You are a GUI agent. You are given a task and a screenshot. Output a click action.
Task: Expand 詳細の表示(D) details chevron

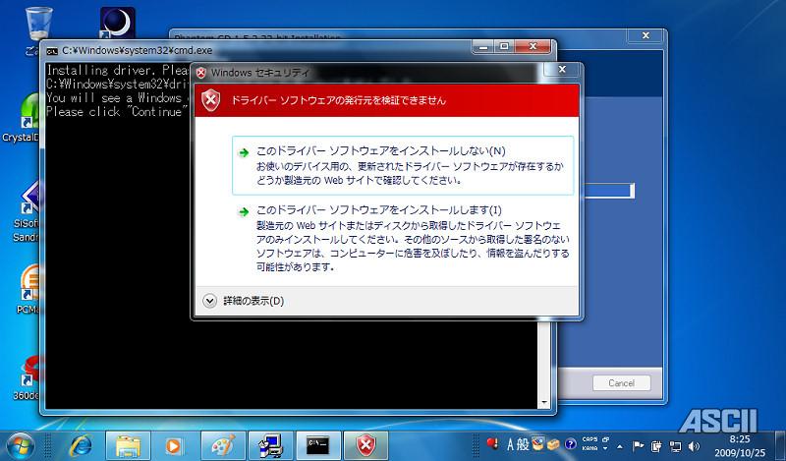click(209, 301)
